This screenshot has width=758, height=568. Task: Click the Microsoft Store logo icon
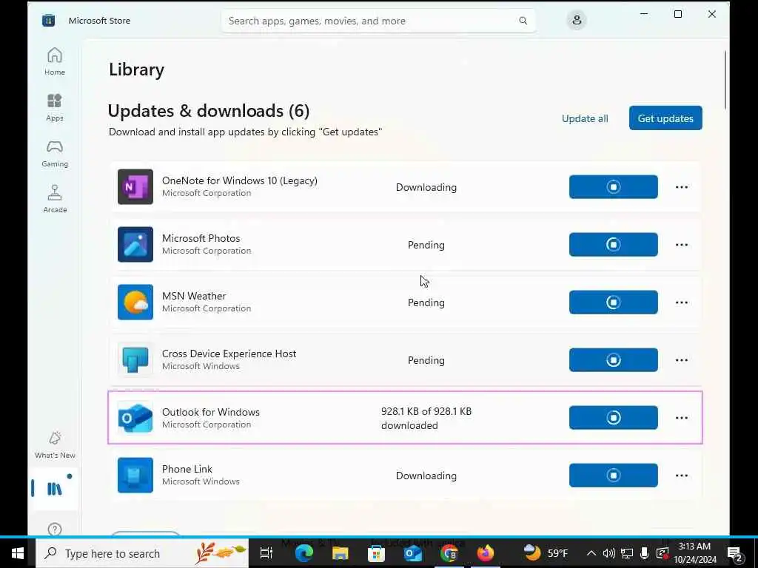(x=48, y=20)
